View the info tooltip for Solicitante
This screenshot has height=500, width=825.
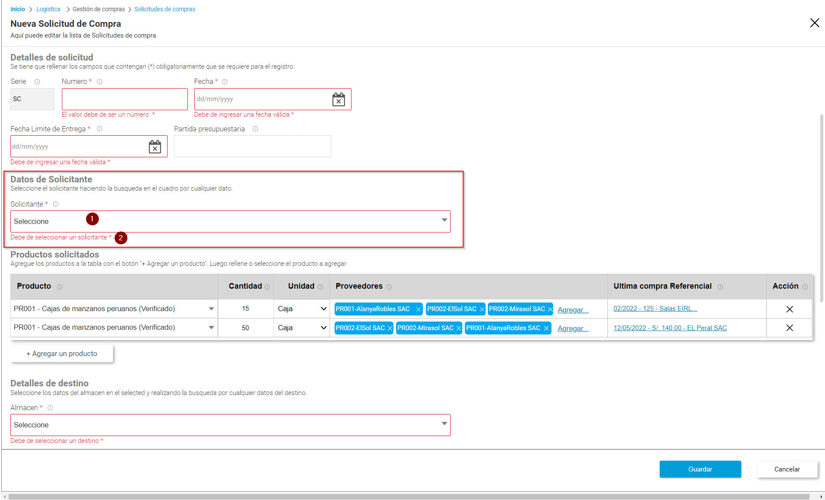coord(56,204)
